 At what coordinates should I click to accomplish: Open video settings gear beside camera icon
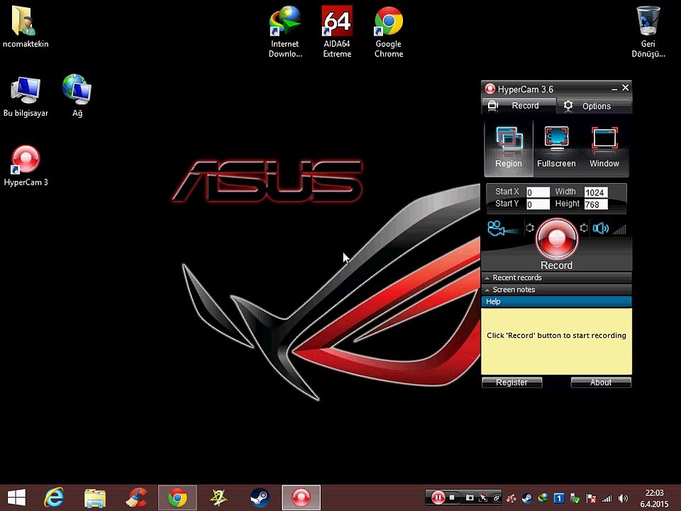(530, 228)
